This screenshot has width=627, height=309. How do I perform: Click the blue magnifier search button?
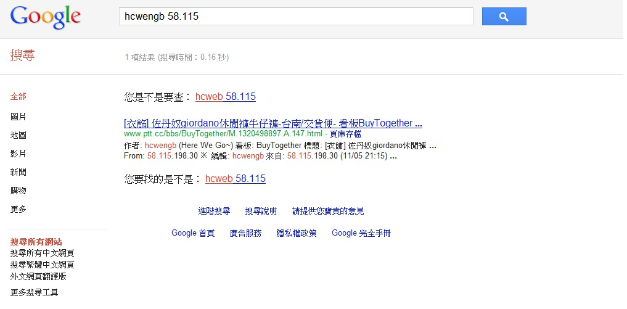coord(504,17)
